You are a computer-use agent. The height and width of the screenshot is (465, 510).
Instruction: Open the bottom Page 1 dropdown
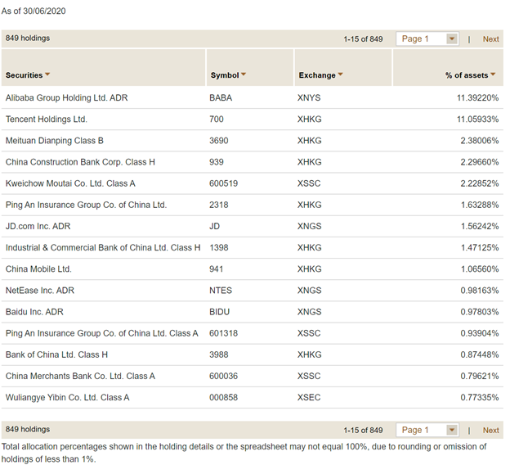point(427,430)
